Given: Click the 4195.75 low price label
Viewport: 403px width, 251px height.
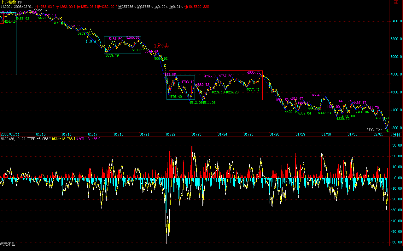Looking at the screenshot, I should (x=373, y=129).
